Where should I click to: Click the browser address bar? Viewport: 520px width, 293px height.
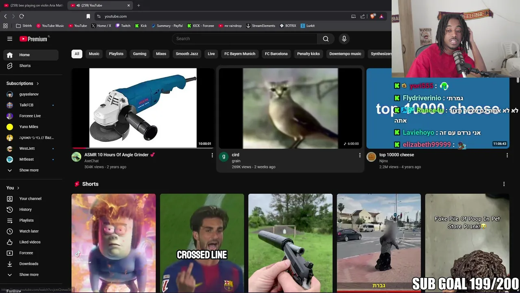point(223,16)
